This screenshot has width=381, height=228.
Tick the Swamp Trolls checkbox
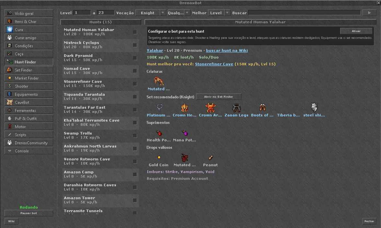click(135, 136)
